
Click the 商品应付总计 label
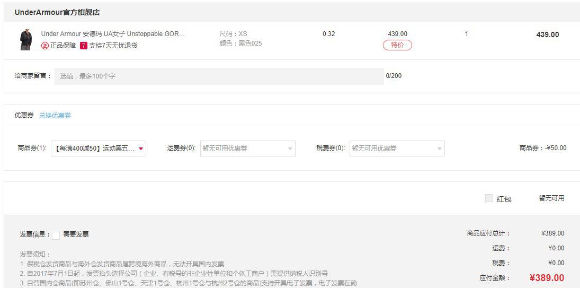(488, 233)
